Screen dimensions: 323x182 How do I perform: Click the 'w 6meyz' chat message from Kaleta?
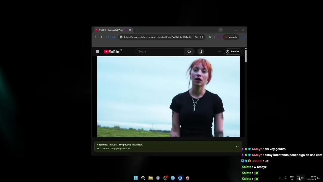pos(260,167)
